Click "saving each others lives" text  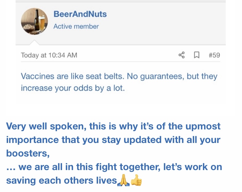tap(61, 181)
